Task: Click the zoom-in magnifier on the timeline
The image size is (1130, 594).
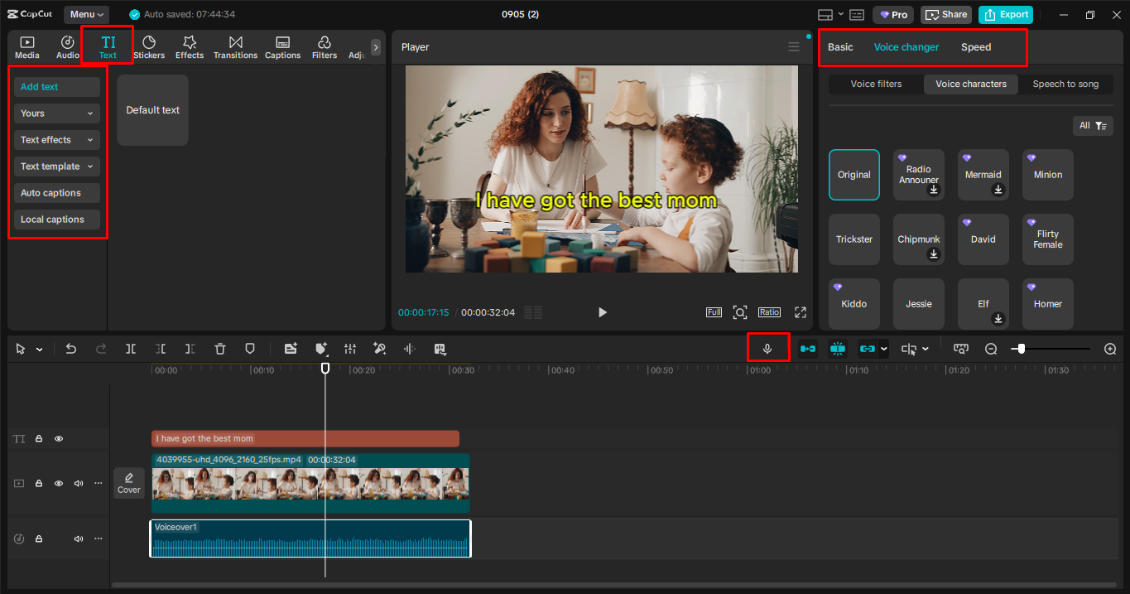Action: pyautogui.click(x=1110, y=348)
